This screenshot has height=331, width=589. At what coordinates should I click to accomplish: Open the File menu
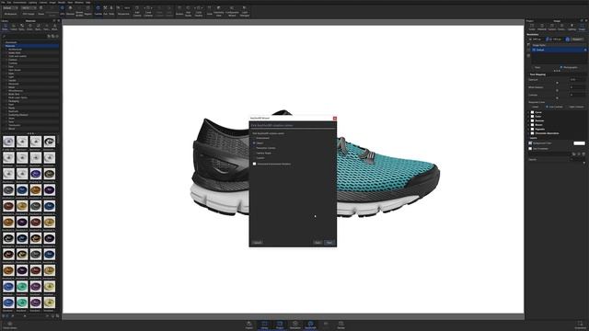coord(3,2)
